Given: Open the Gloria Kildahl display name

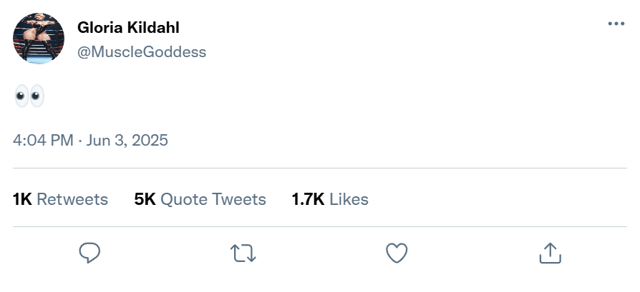Looking at the screenshot, I should (x=128, y=28).
